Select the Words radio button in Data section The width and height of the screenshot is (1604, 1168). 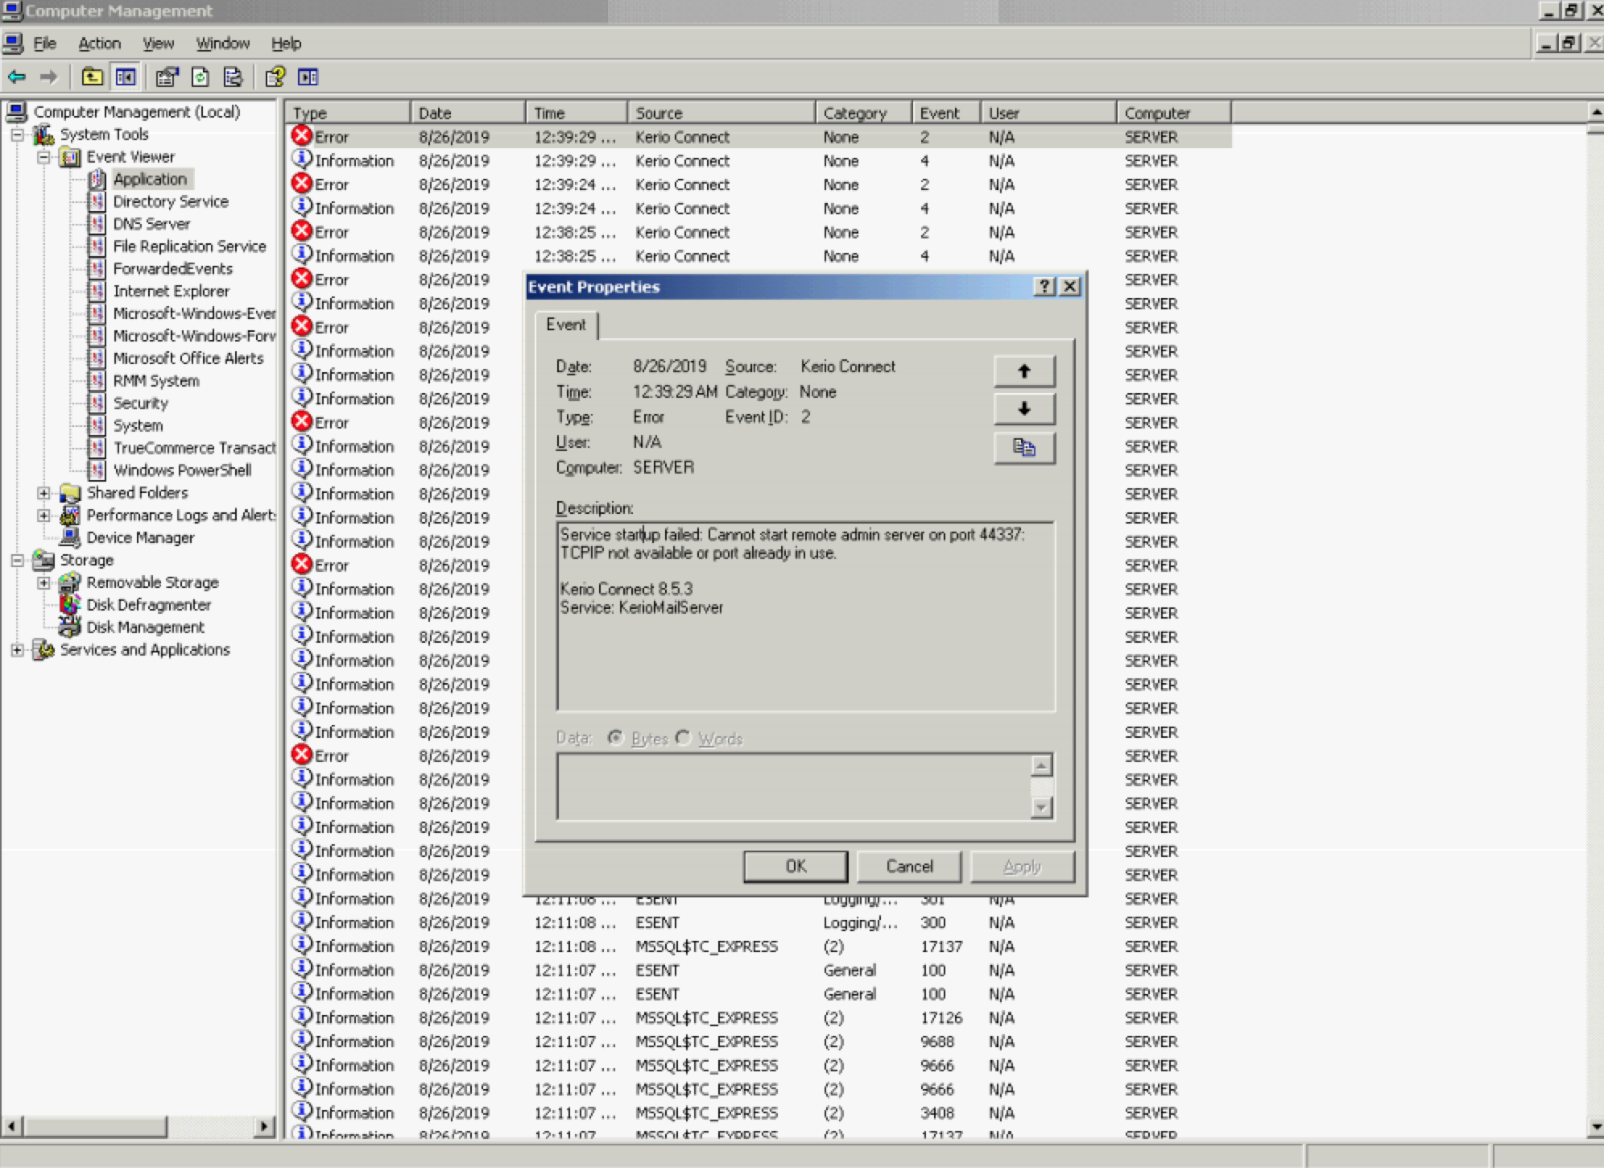tap(686, 739)
